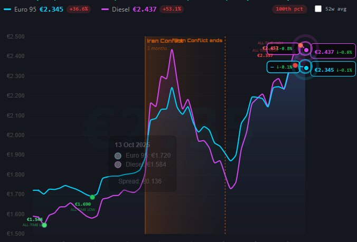Click the magenta Diesel latest price dot
The image size is (357, 242).
pos(306,50)
